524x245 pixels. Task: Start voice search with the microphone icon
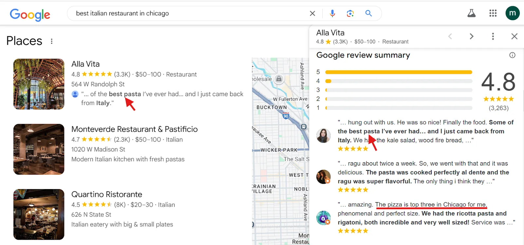click(x=332, y=13)
